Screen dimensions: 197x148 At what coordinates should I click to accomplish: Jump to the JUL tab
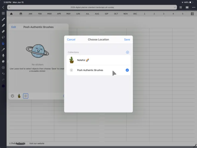(87, 14)
